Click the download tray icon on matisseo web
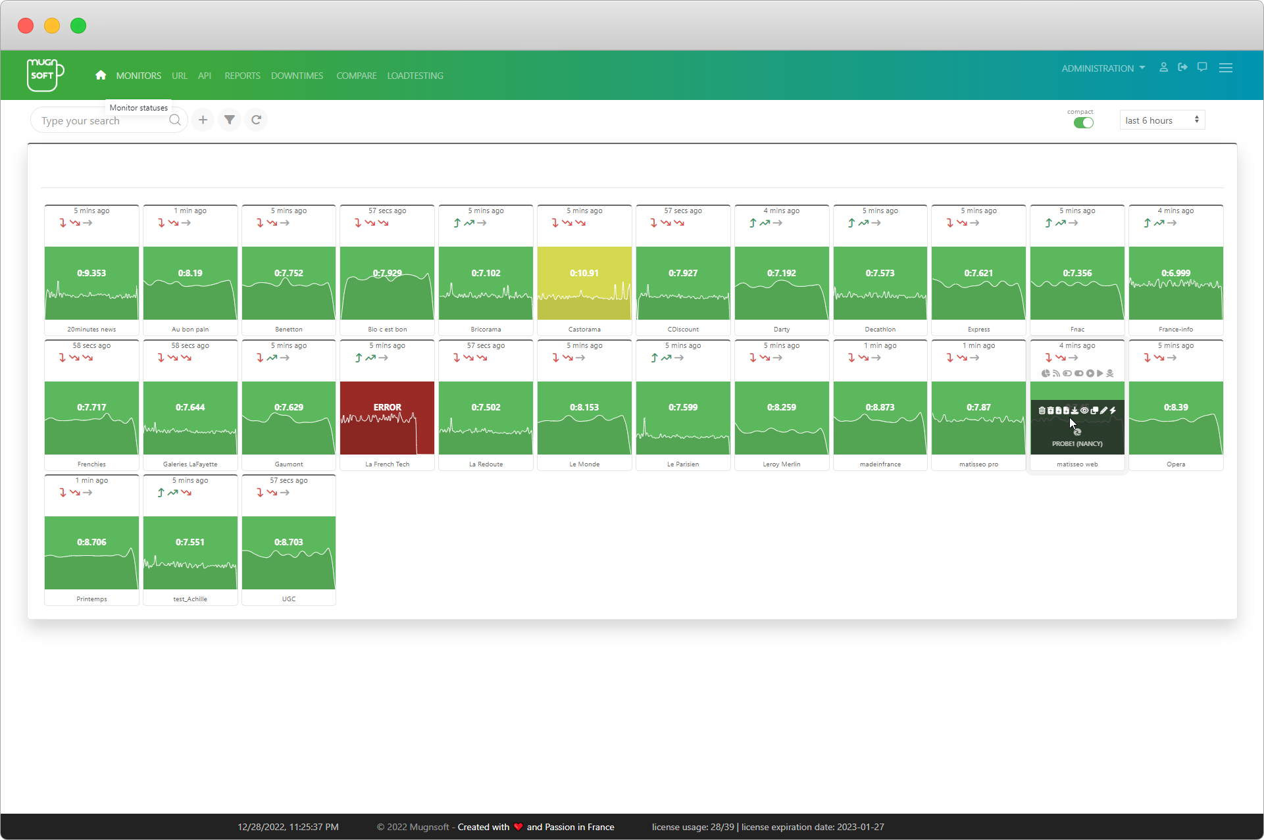 point(1074,410)
